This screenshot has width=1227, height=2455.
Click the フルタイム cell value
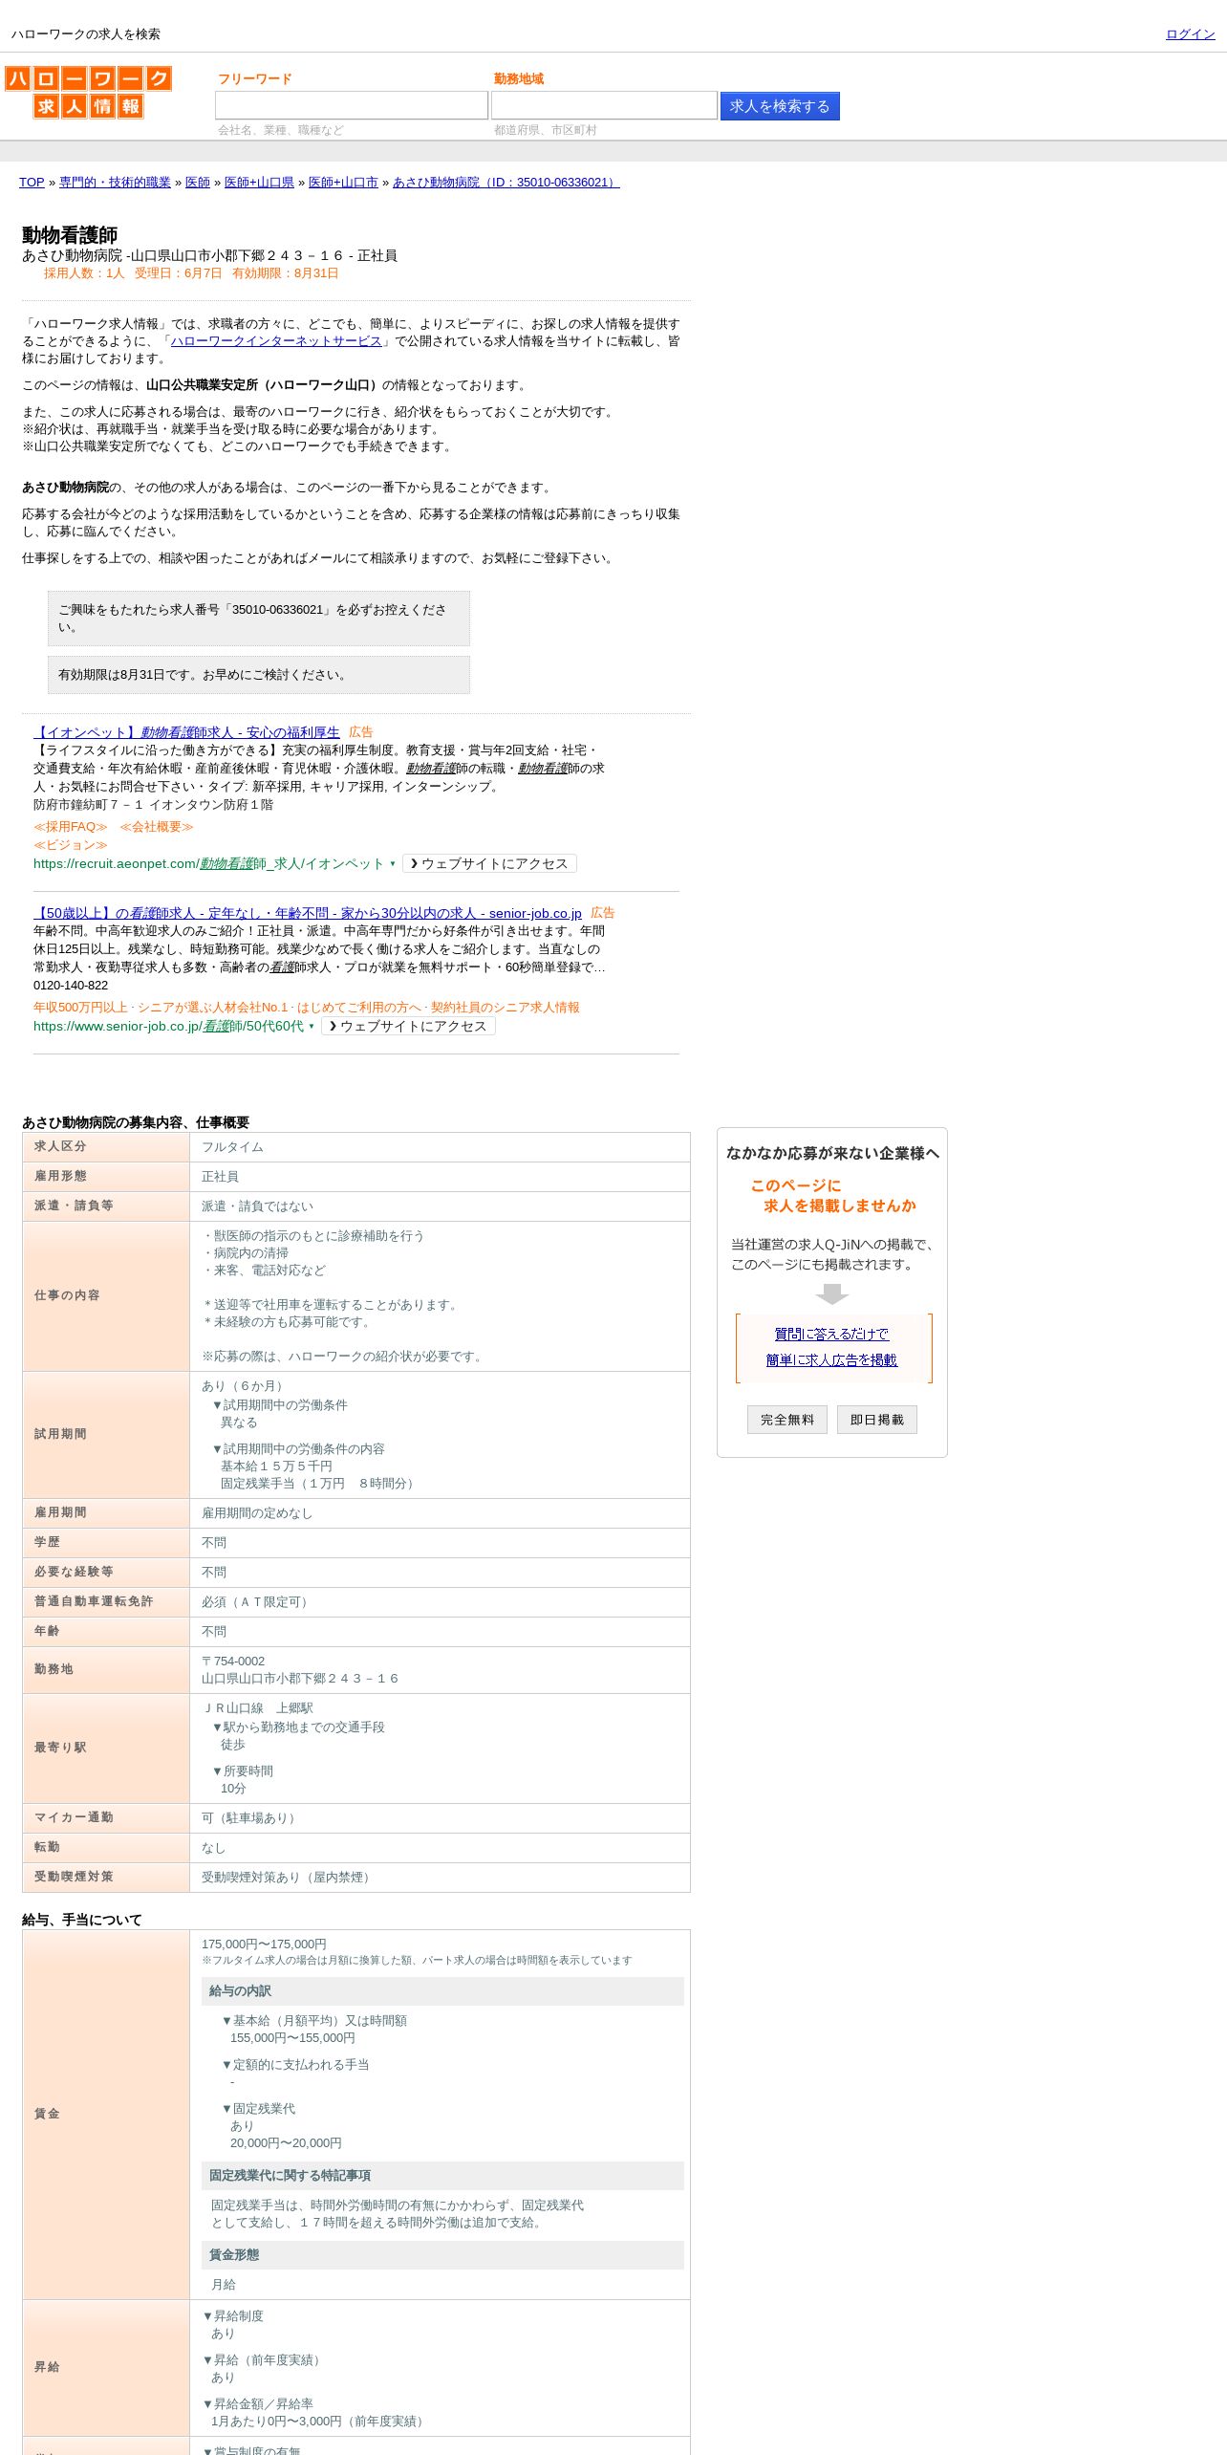232,1147
